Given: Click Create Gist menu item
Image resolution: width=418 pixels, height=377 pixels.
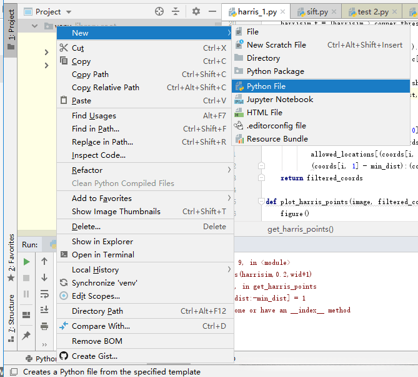Looking at the screenshot, I should (94, 356).
